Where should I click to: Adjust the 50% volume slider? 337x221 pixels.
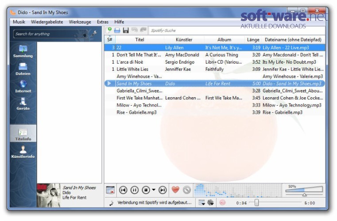pyautogui.click(x=304, y=190)
